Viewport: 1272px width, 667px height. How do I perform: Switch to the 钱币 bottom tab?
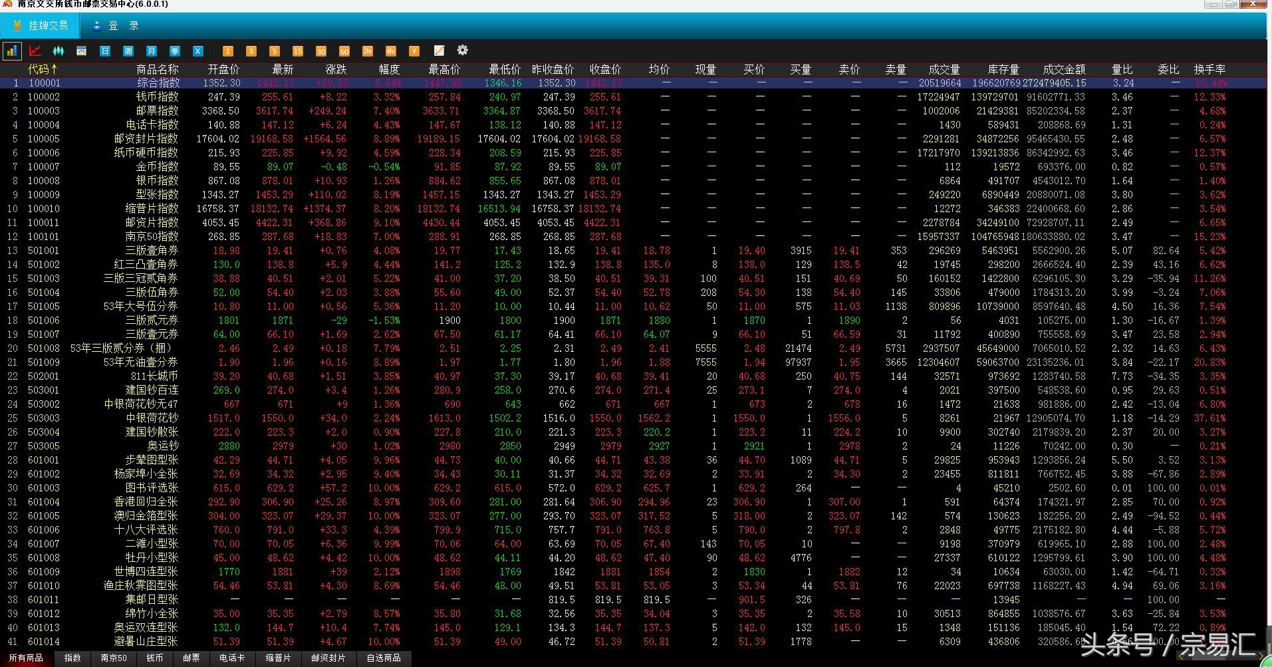coord(155,658)
